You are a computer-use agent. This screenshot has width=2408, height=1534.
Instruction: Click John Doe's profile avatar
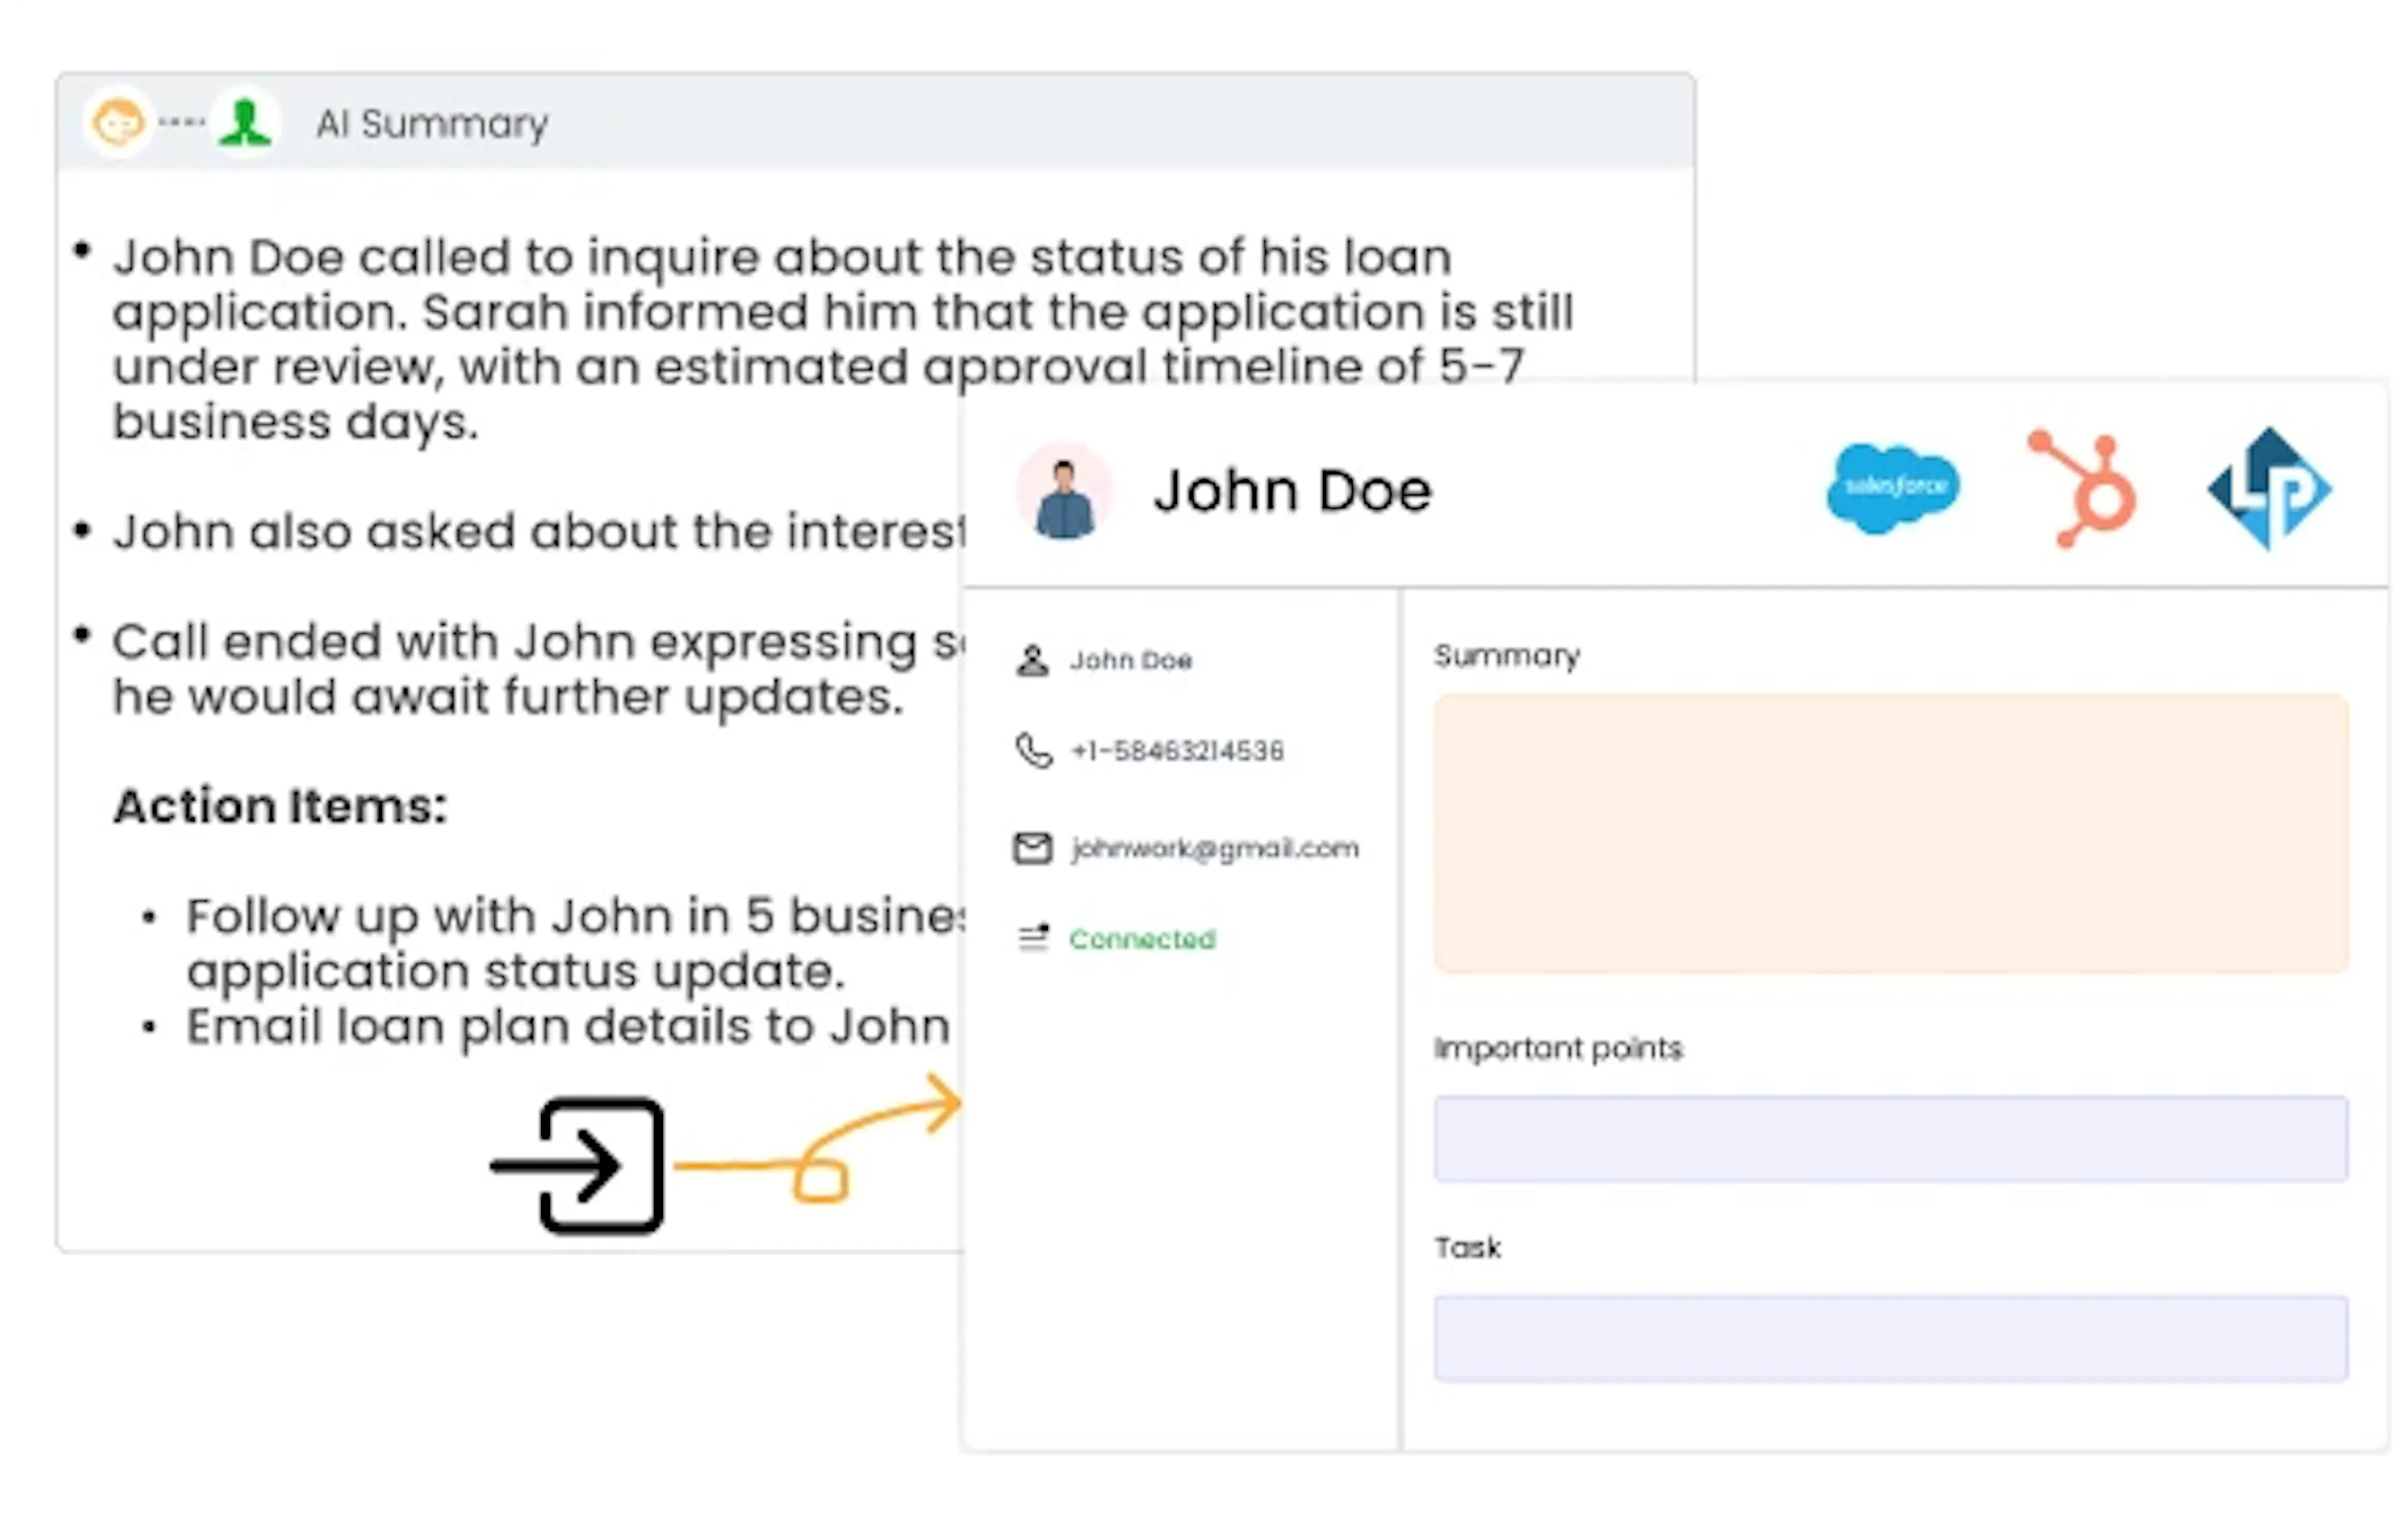1064,492
